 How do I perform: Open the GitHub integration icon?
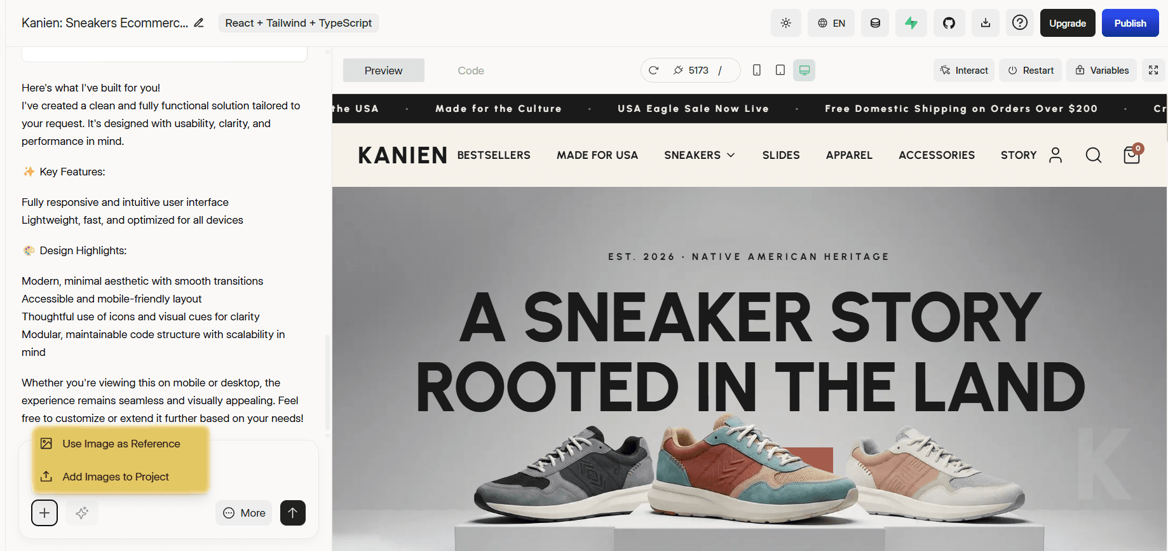coord(949,23)
